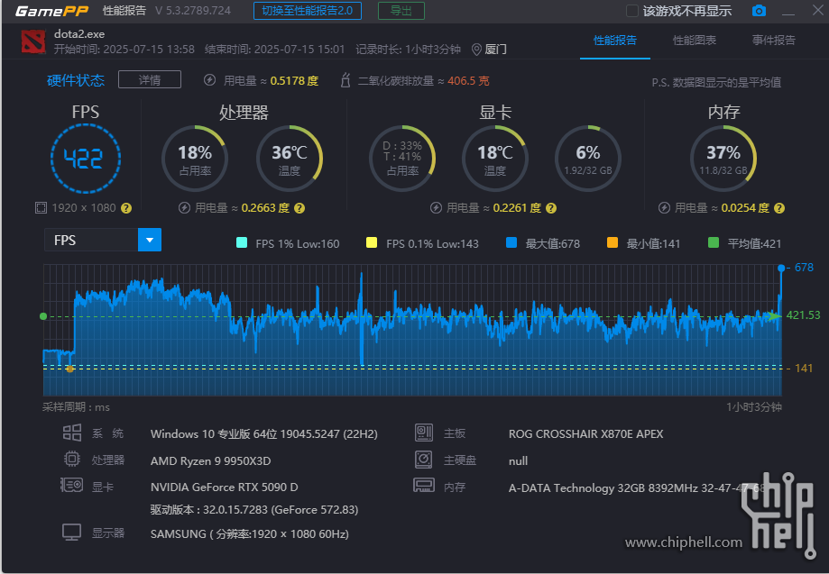Click the CPU chip icon beside 处理器

pyautogui.click(x=72, y=460)
